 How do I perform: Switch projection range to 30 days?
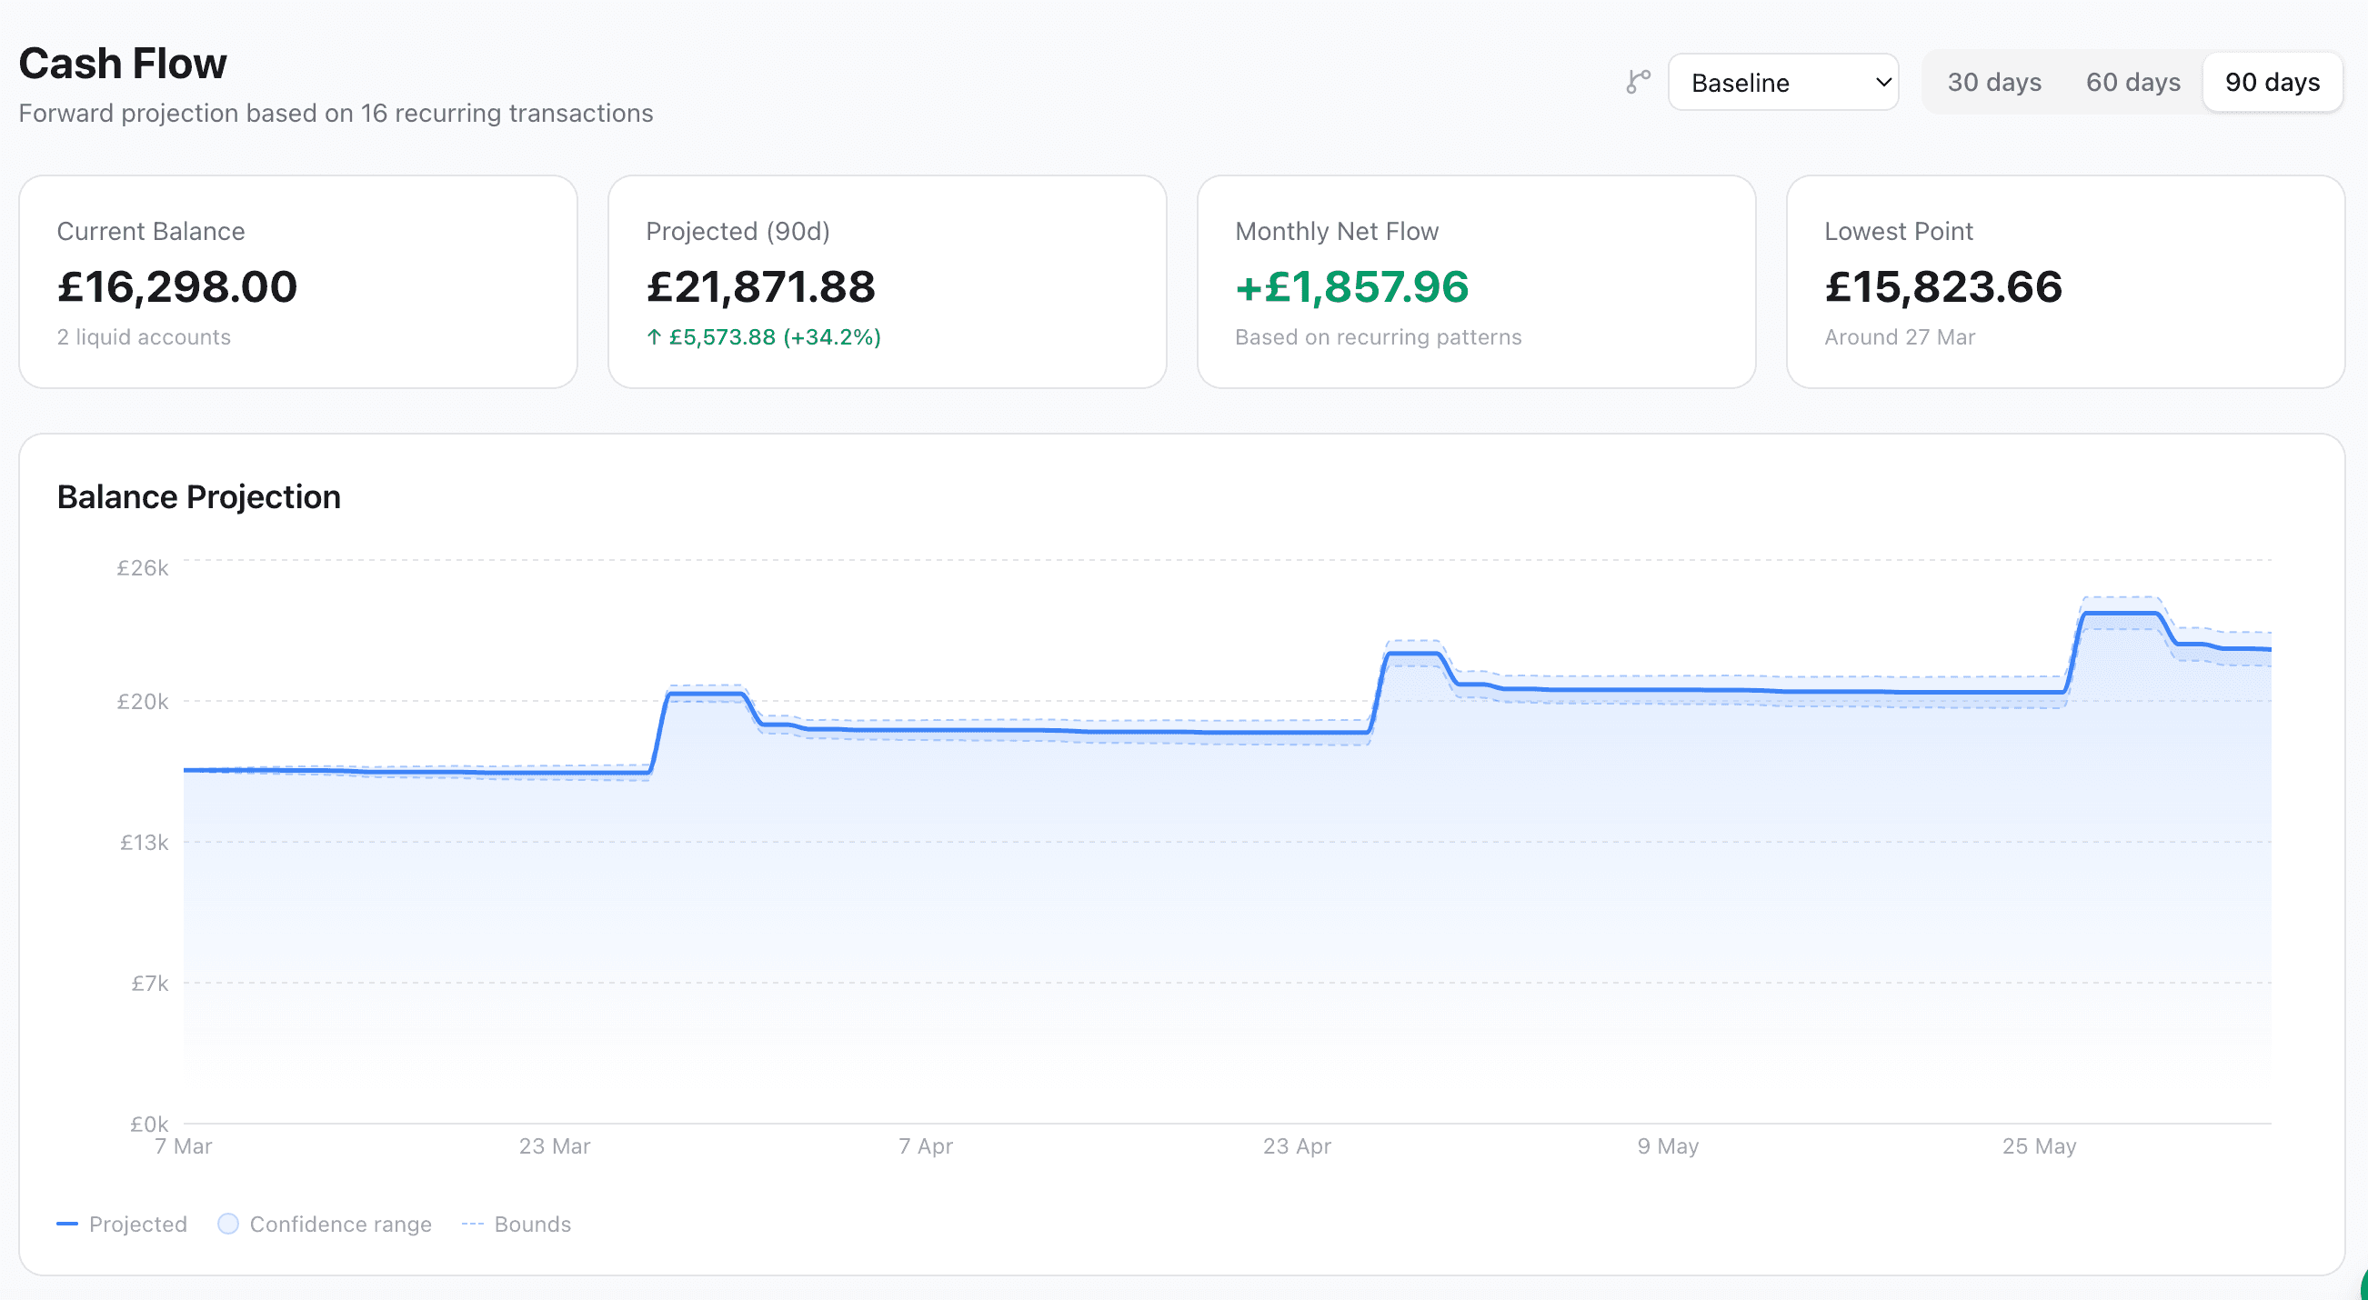pos(1993,83)
